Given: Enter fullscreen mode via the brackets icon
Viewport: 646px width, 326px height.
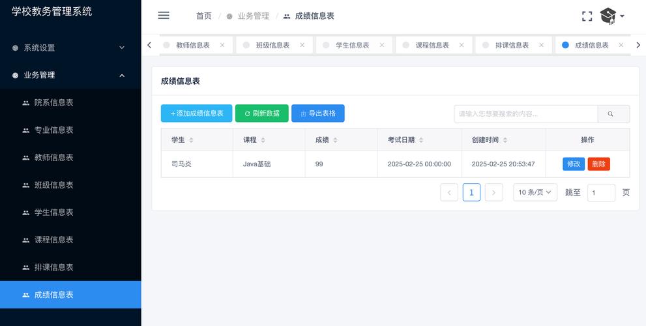Looking at the screenshot, I should [x=587, y=16].
